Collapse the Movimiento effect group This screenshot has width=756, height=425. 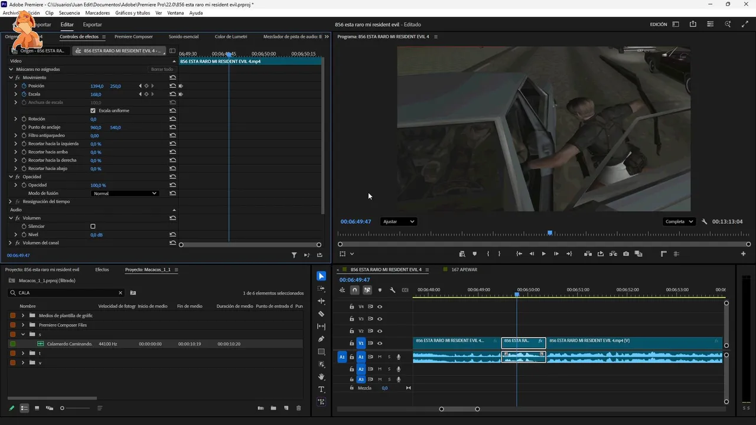coord(11,78)
